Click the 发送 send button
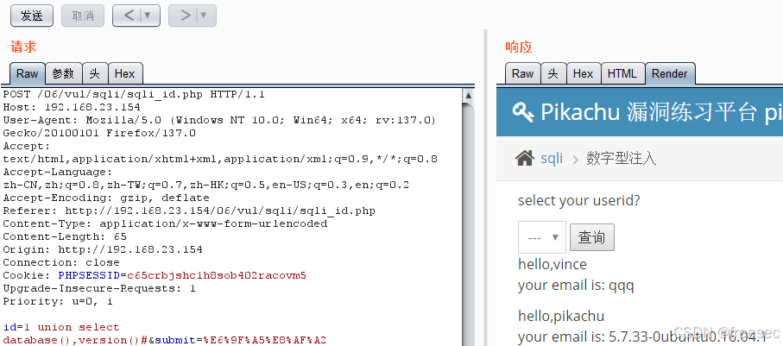This screenshot has width=783, height=346. pyautogui.click(x=31, y=16)
